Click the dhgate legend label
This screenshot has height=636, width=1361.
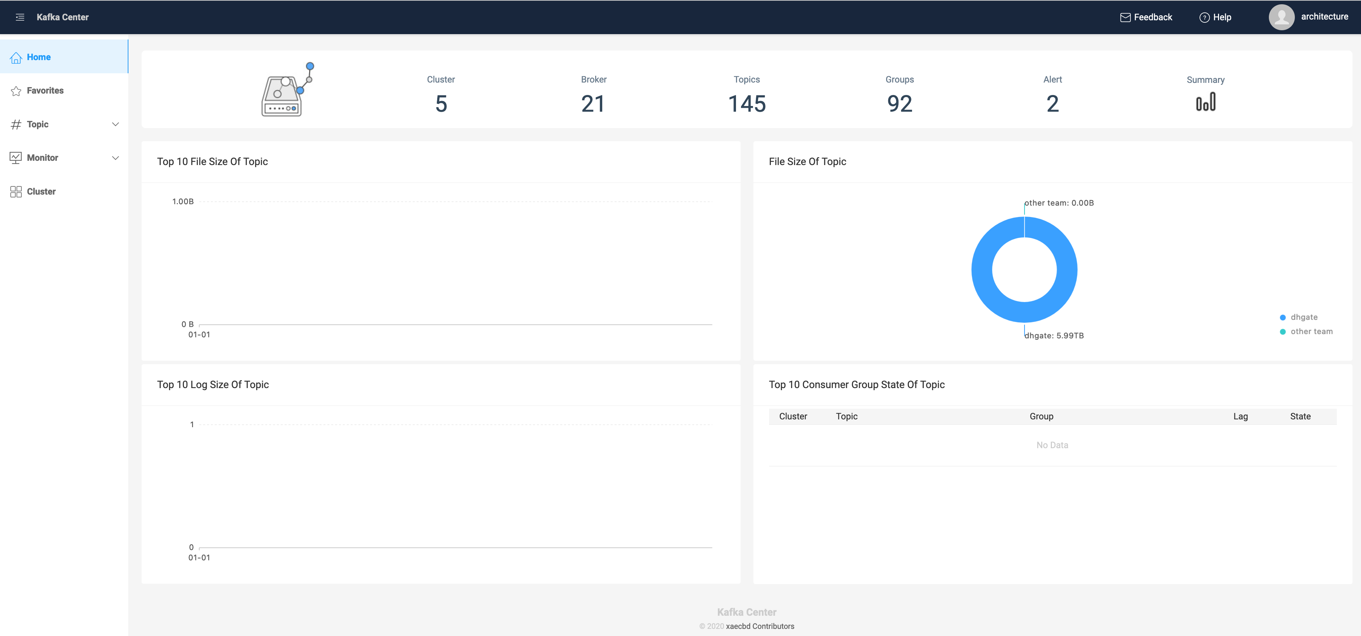pos(1304,318)
